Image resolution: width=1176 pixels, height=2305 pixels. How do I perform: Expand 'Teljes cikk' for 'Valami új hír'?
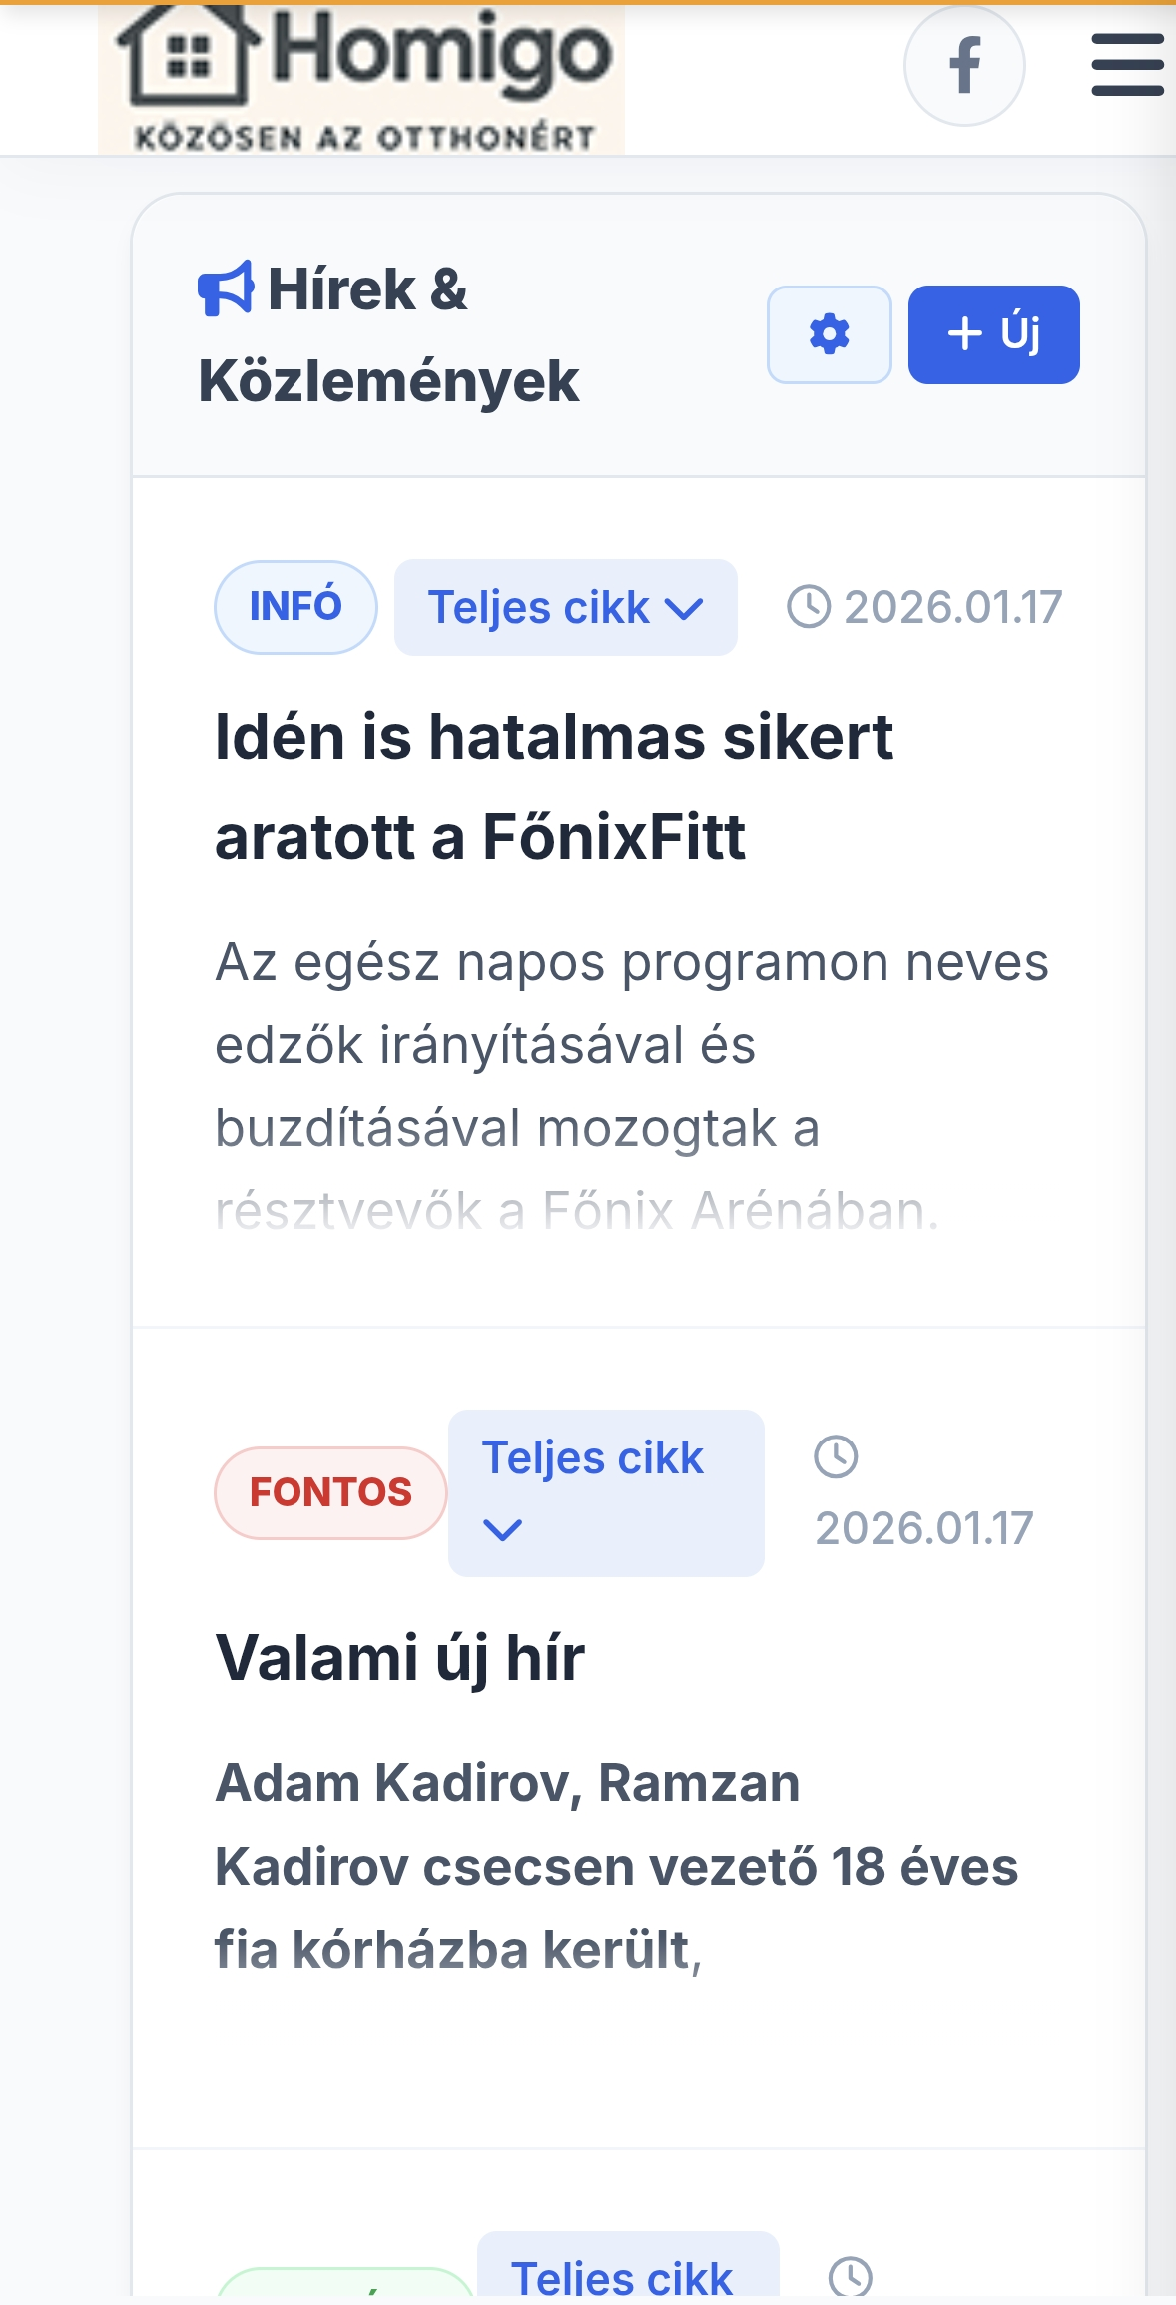tap(605, 1492)
